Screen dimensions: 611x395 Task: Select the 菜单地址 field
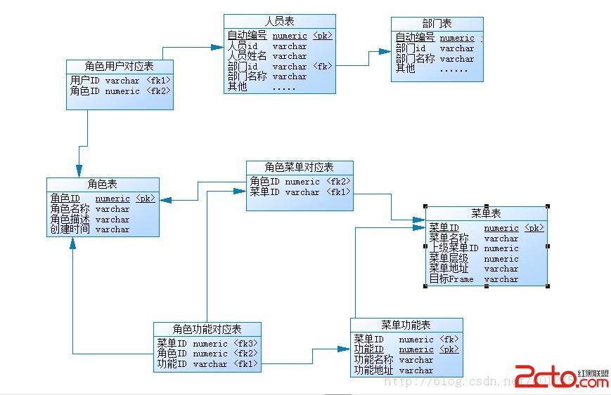coord(474,269)
